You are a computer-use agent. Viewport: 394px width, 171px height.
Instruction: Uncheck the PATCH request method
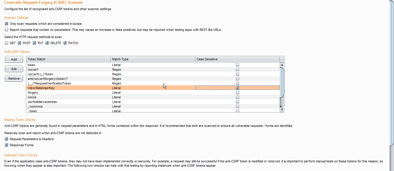65,43
